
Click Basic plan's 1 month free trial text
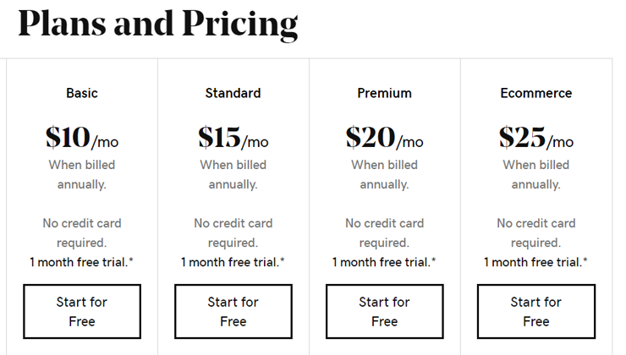[81, 262]
